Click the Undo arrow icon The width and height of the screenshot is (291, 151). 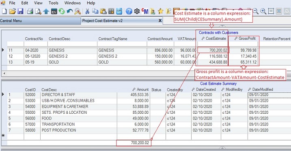[x=70, y=11]
